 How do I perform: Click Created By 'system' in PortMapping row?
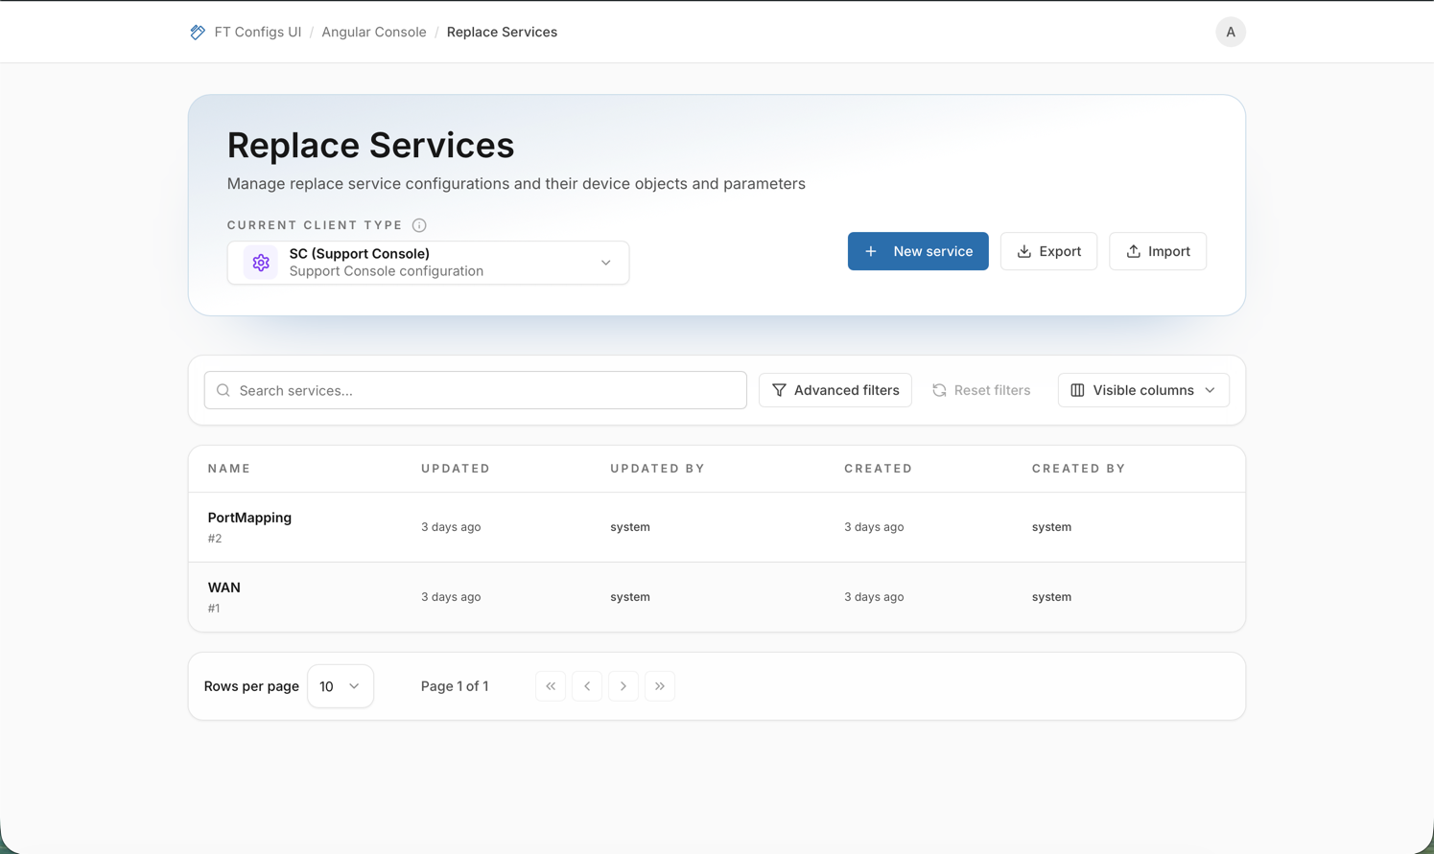pyautogui.click(x=1051, y=527)
